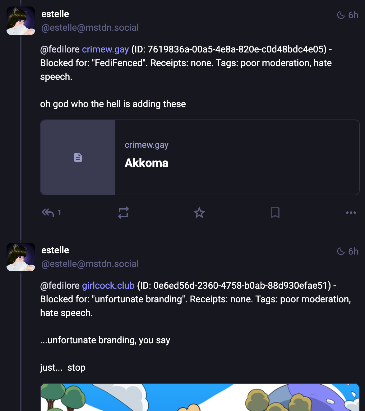Open estelle display name on first post
This screenshot has height=411, width=365.
click(55, 14)
